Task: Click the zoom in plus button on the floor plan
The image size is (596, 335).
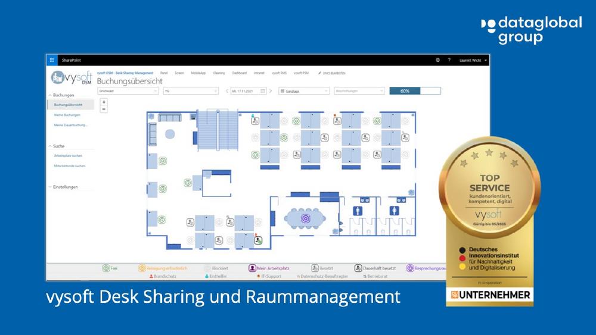Action: point(104,102)
